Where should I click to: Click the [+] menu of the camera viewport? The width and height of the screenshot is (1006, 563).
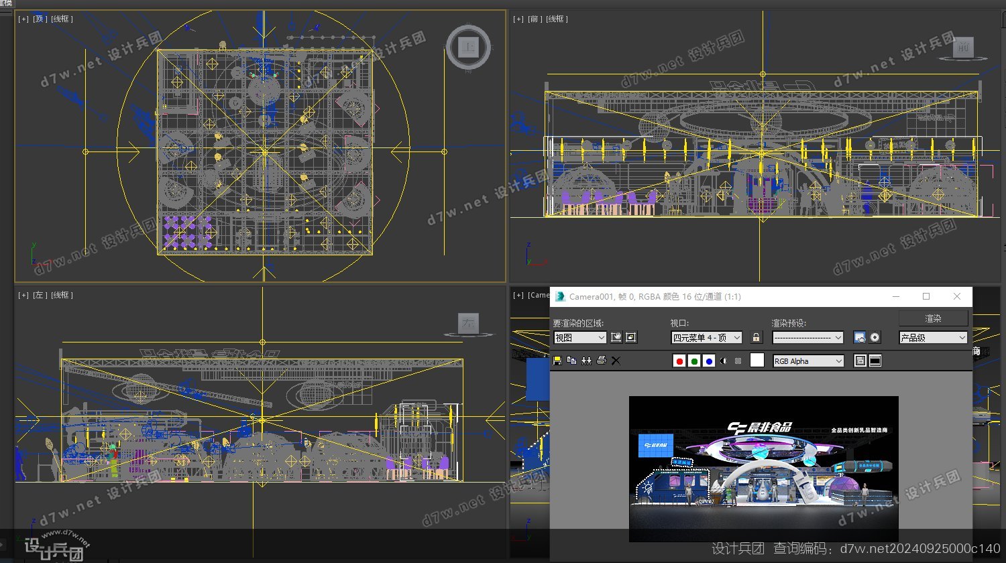[518, 295]
